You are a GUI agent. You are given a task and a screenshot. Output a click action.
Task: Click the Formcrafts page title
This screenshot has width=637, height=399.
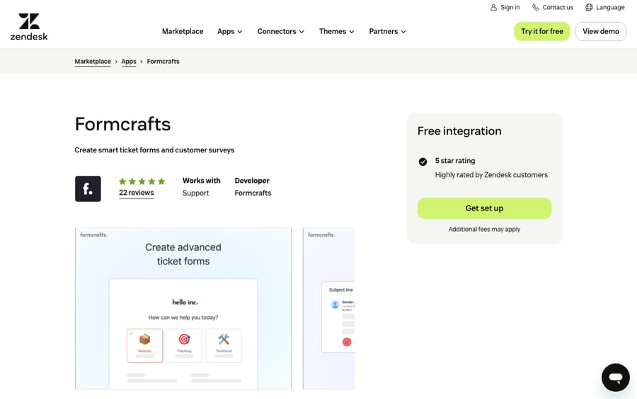pos(122,124)
